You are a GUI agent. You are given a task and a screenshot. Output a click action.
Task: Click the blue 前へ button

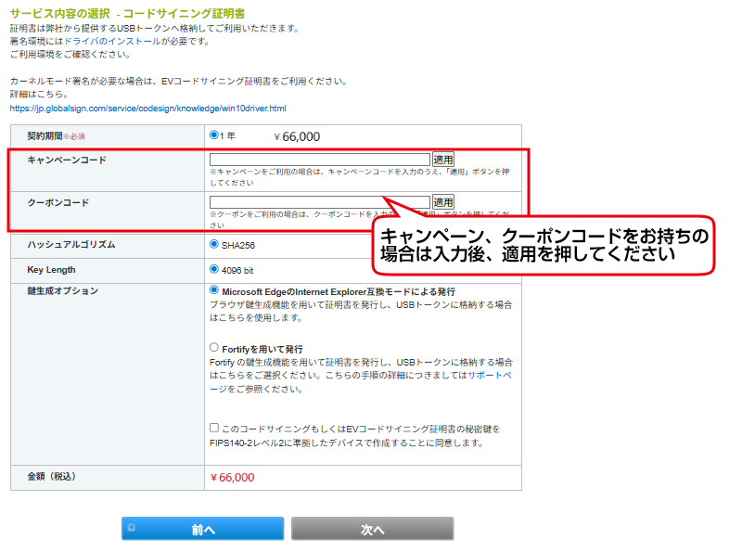coord(202,529)
